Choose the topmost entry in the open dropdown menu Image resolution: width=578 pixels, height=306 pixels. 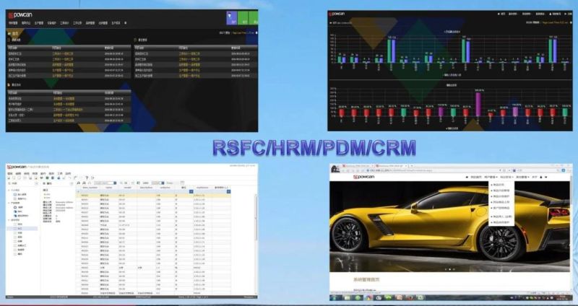point(499,185)
